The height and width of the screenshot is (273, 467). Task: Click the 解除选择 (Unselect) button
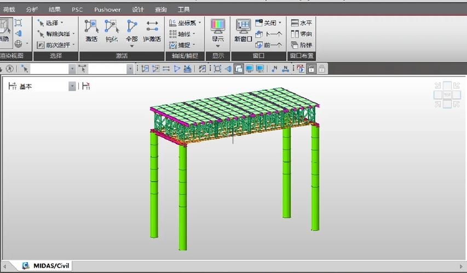pyautogui.click(x=57, y=34)
